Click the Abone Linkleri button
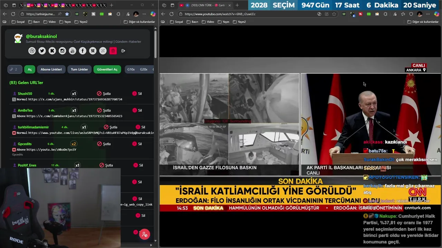This screenshot has height=248, width=442. pyautogui.click(x=51, y=69)
